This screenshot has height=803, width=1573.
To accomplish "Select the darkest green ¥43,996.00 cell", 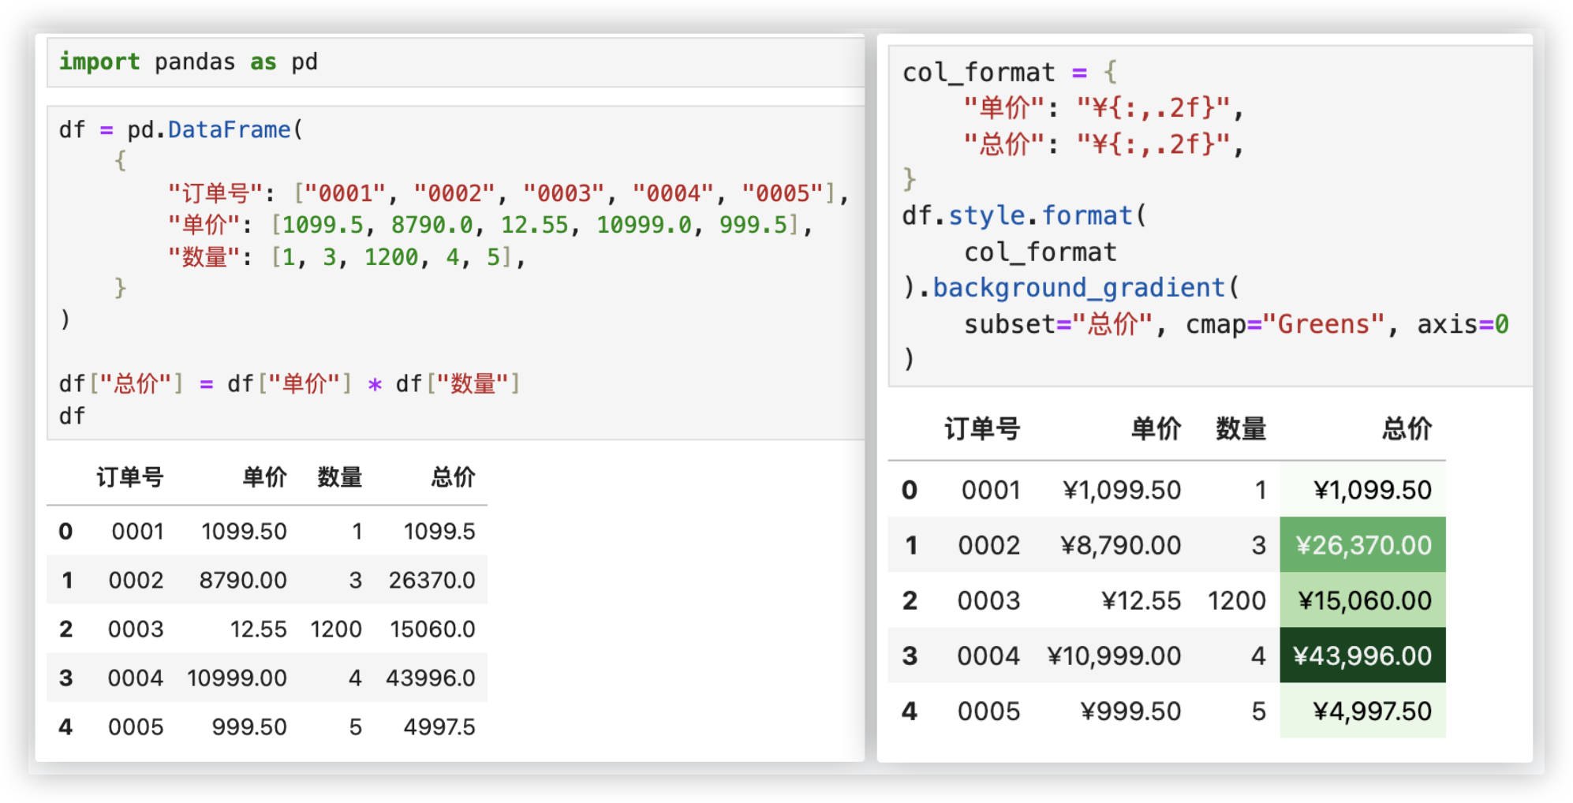I will point(1362,655).
